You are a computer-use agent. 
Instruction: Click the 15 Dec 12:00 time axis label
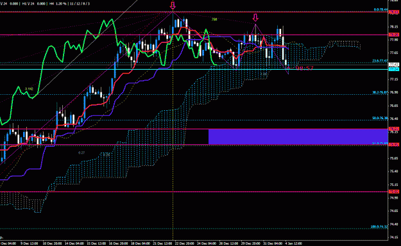point(96,243)
